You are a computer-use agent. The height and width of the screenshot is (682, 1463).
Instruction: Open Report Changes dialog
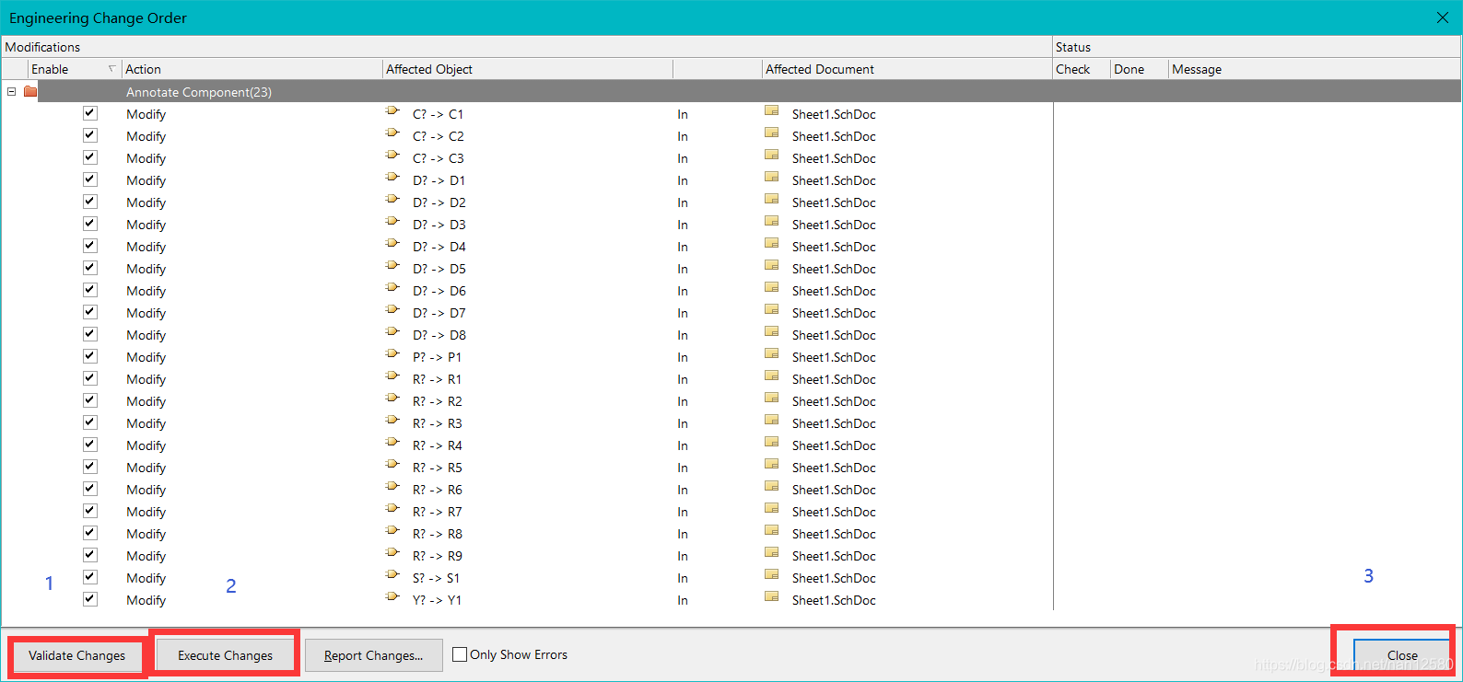point(373,655)
